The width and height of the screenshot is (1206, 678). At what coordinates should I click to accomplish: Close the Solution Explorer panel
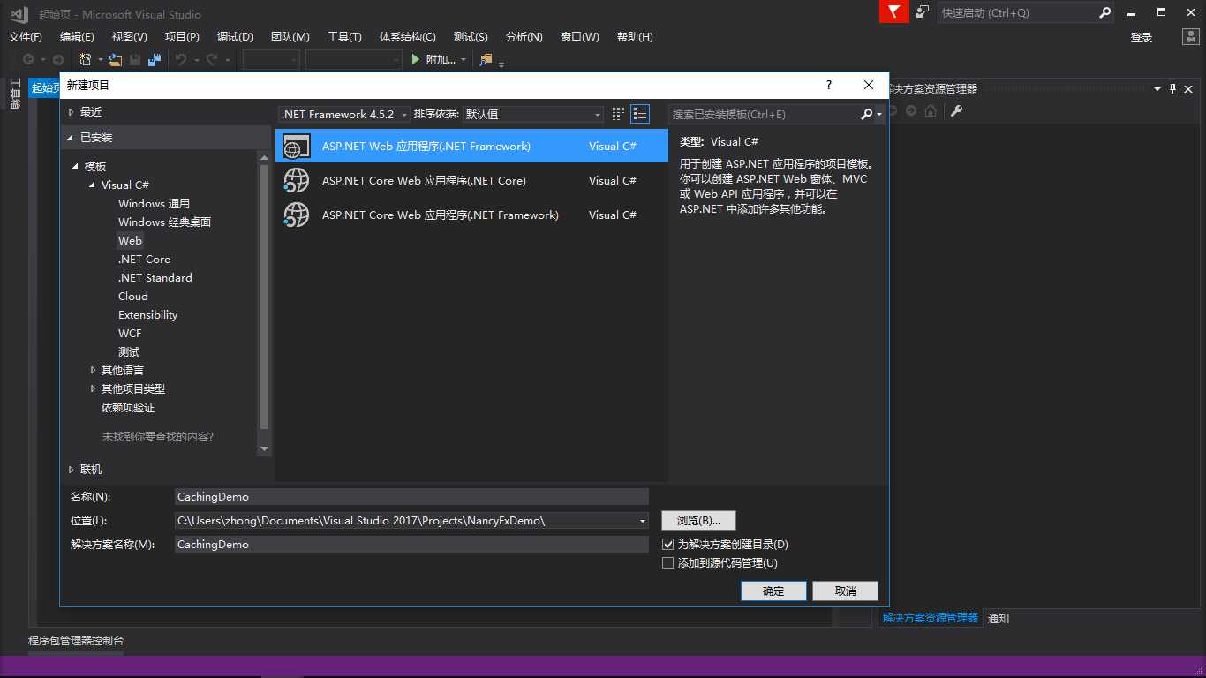pyautogui.click(x=1188, y=88)
